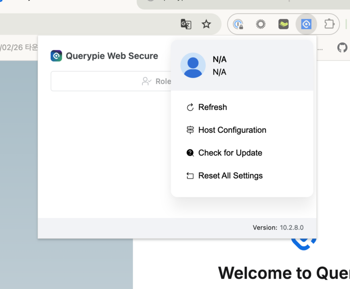Click the Google Translate icon in address bar
The height and width of the screenshot is (289, 350).
pyautogui.click(x=186, y=24)
